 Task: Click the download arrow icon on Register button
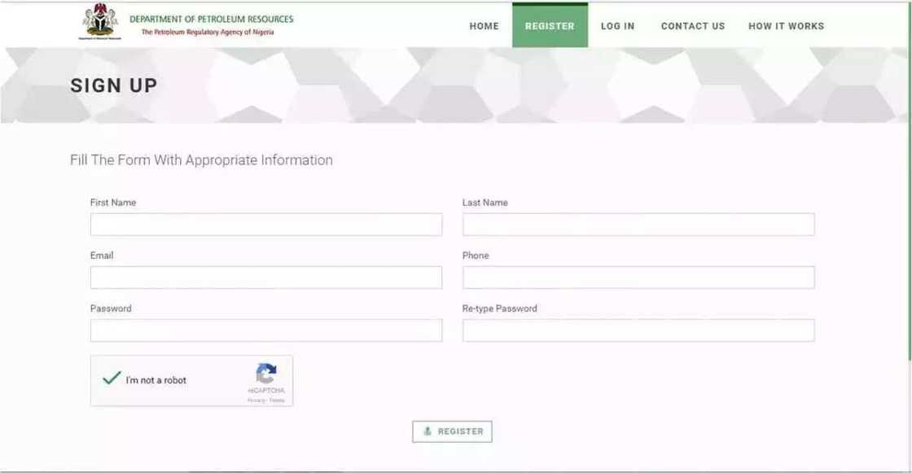point(427,431)
